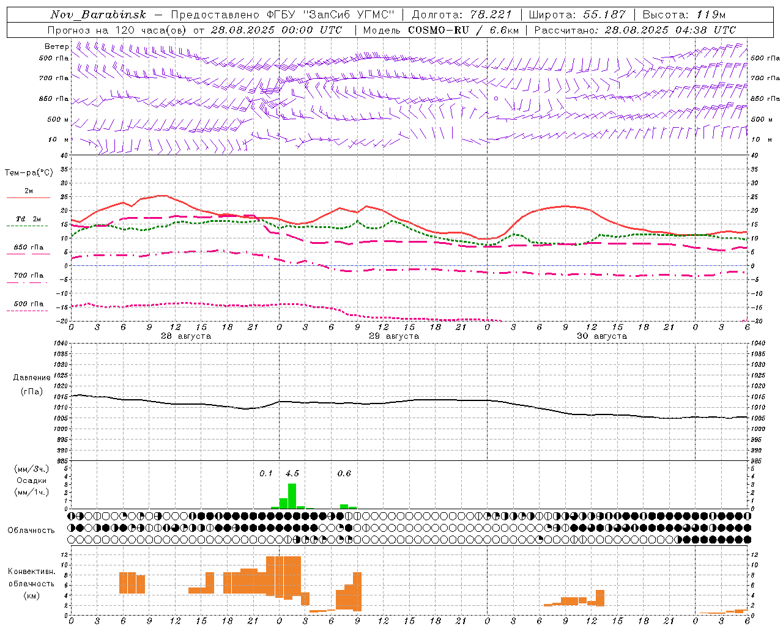Image resolution: width=783 pixels, height=626 pixels.
Task: Click the 'Широта: 55.187' latitude value
Action: [x=577, y=15]
